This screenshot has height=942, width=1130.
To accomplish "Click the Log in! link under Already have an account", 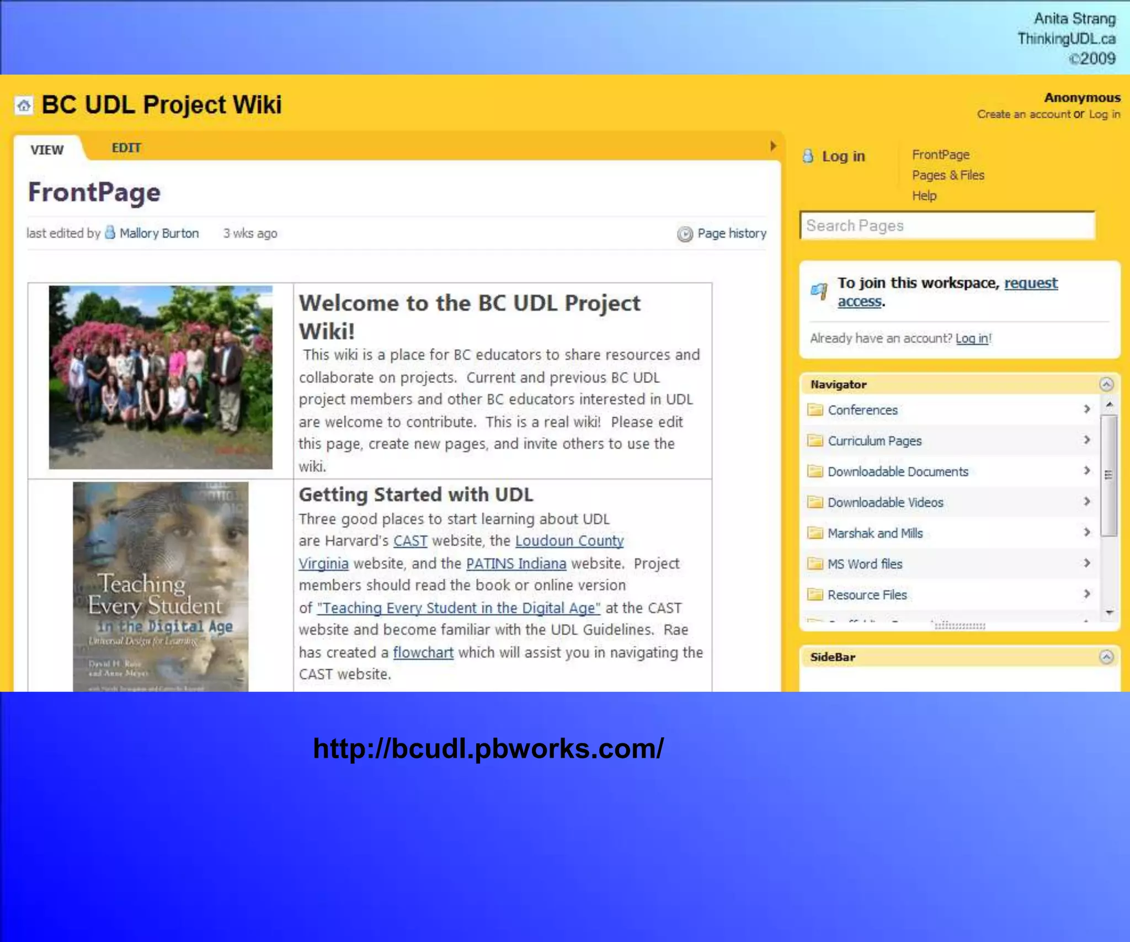I will coord(973,338).
